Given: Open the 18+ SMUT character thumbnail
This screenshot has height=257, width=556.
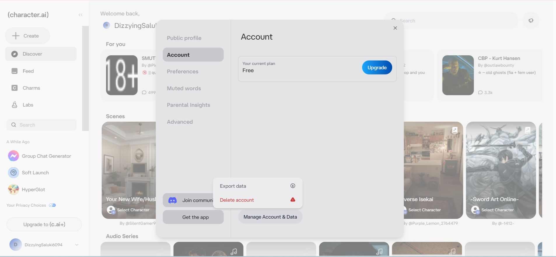Looking at the screenshot, I should point(122,75).
